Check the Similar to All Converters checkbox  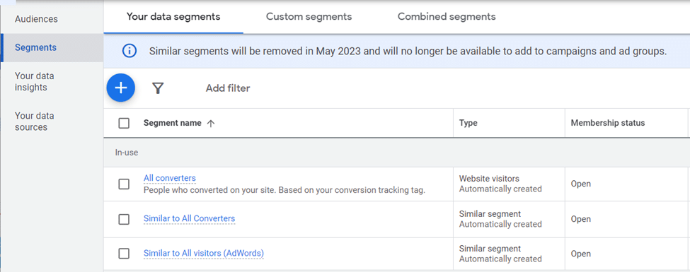(x=124, y=219)
